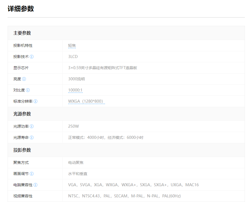The image size is (252, 202).
Task: Click the 10000:1 contrast ratio link
Action: (75, 90)
